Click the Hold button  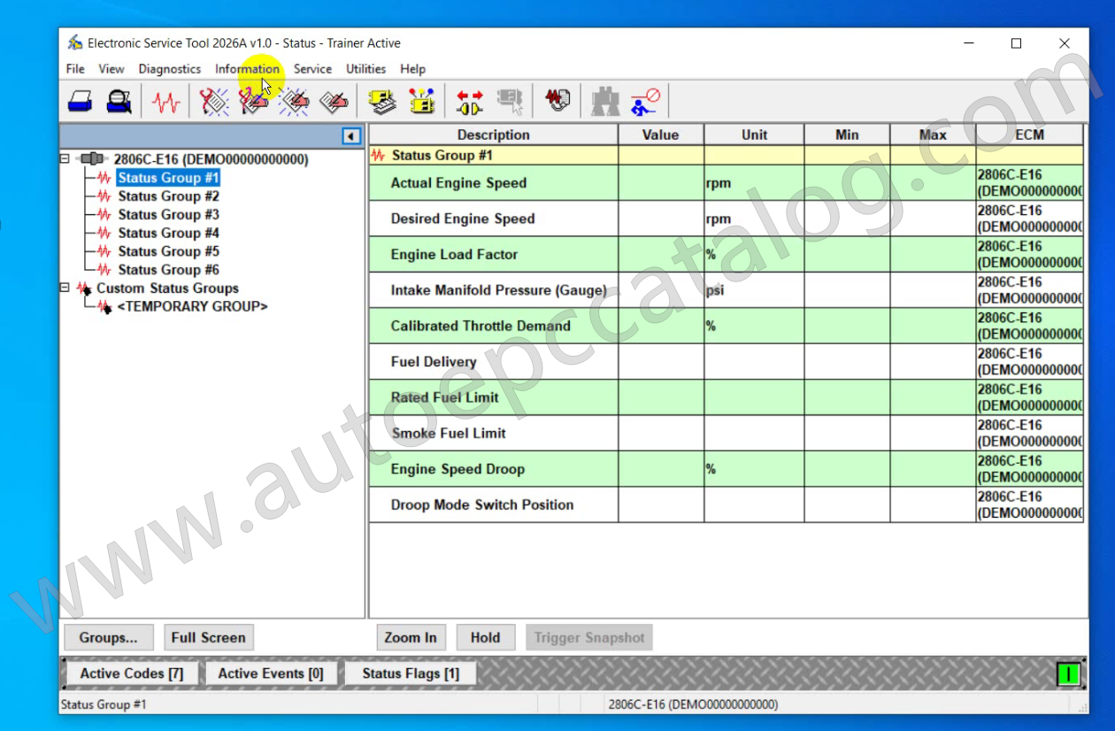[485, 637]
